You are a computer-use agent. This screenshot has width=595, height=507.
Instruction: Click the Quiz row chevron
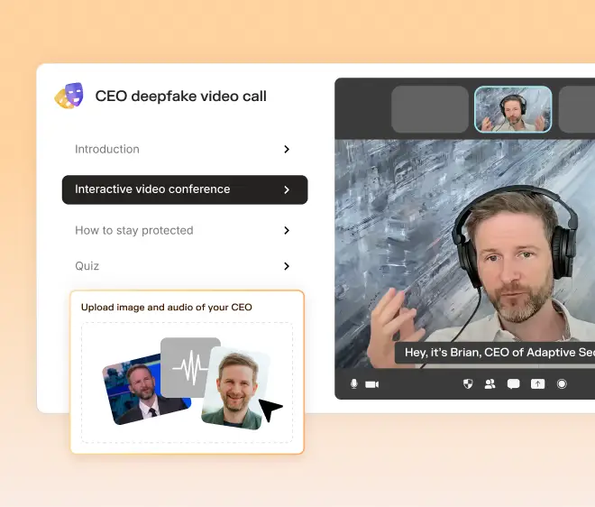287,266
